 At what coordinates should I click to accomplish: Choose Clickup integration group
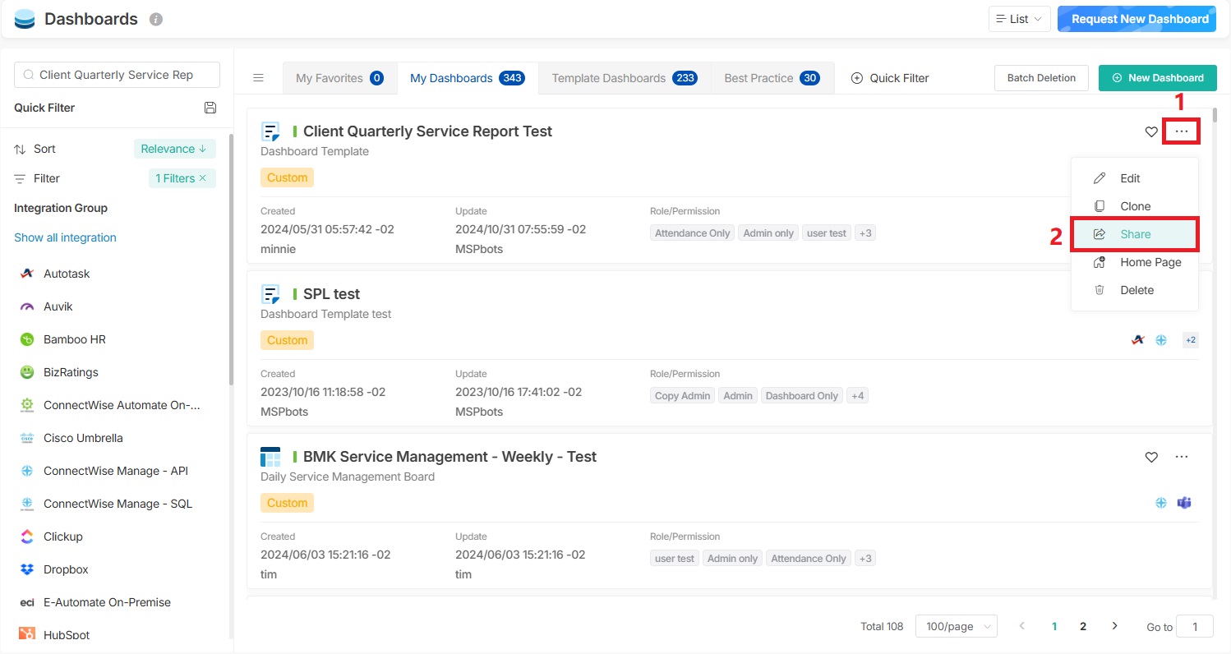tap(62, 537)
